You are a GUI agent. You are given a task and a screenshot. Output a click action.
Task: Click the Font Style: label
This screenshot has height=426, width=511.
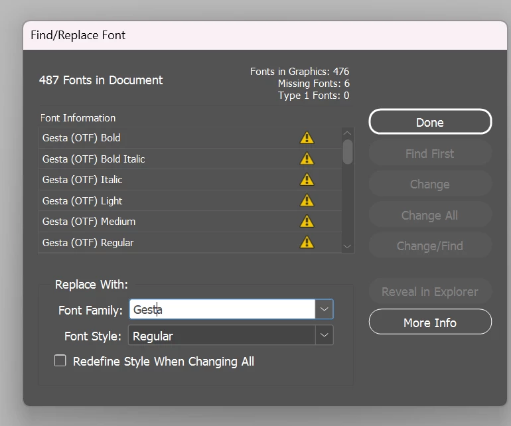click(x=93, y=336)
